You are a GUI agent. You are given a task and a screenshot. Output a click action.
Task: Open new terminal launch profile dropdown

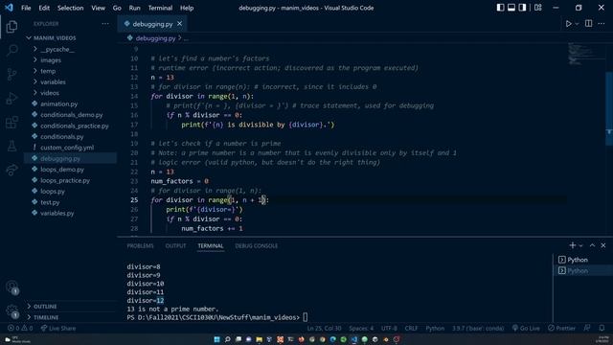(x=581, y=245)
